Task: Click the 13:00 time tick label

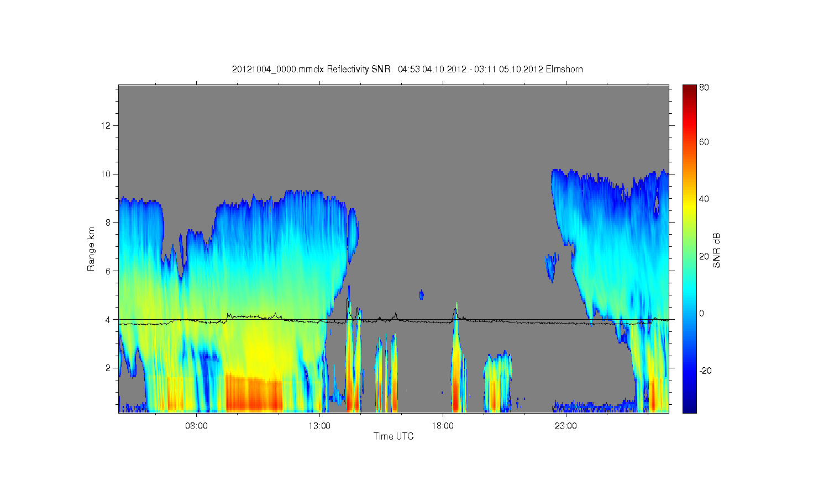Action: click(319, 426)
